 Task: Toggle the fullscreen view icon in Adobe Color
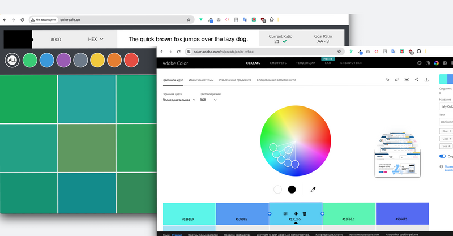[x=407, y=80]
